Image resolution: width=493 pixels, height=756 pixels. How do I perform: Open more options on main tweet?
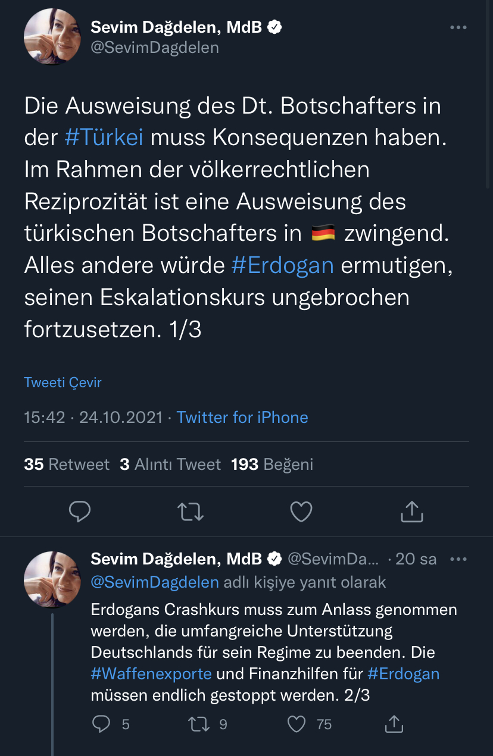coord(458,27)
